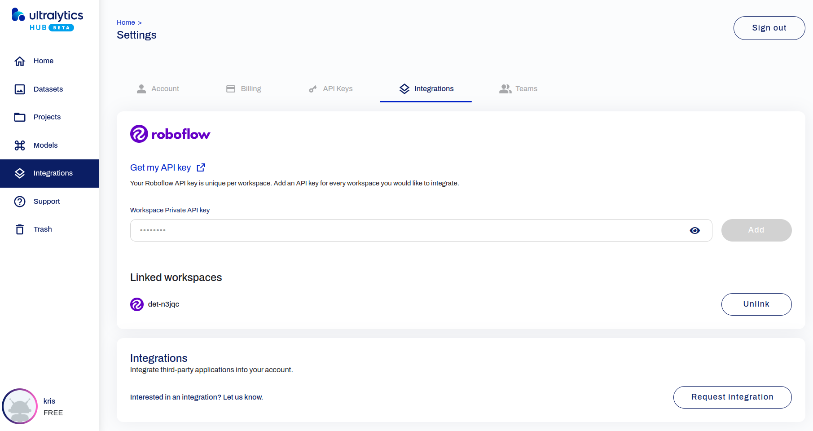
Task: Click the external-link icon beside Get my API key
Action: pyautogui.click(x=201, y=167)
